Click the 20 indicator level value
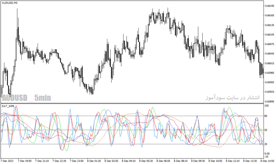276x164 pixels. coord(266,144)
